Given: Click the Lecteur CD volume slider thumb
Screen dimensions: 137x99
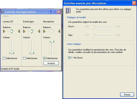Looking at the screenshot, I should coord(12,53).
